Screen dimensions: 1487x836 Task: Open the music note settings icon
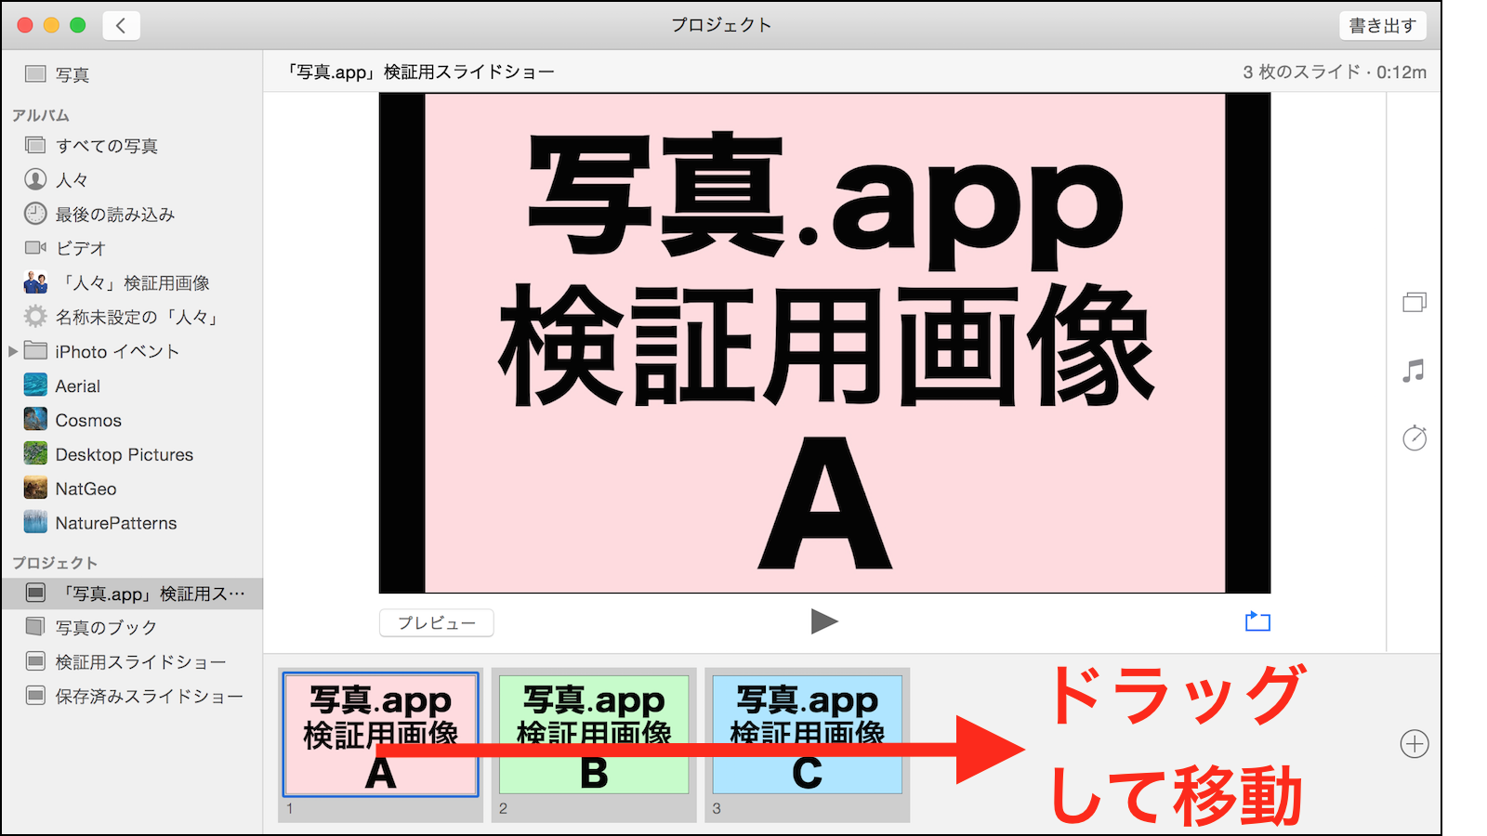click(x=1414, y=371)
